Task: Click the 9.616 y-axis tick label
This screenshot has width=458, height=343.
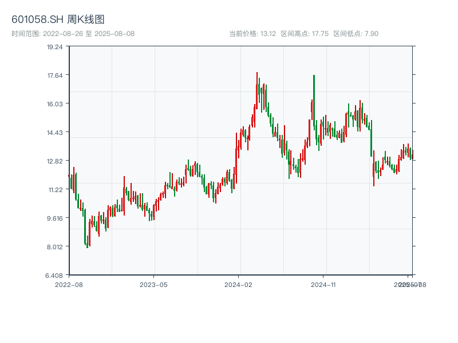Action: 54,218
